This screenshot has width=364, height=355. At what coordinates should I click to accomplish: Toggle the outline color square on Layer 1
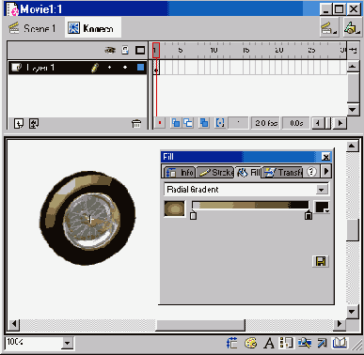(x=140, y=68)
